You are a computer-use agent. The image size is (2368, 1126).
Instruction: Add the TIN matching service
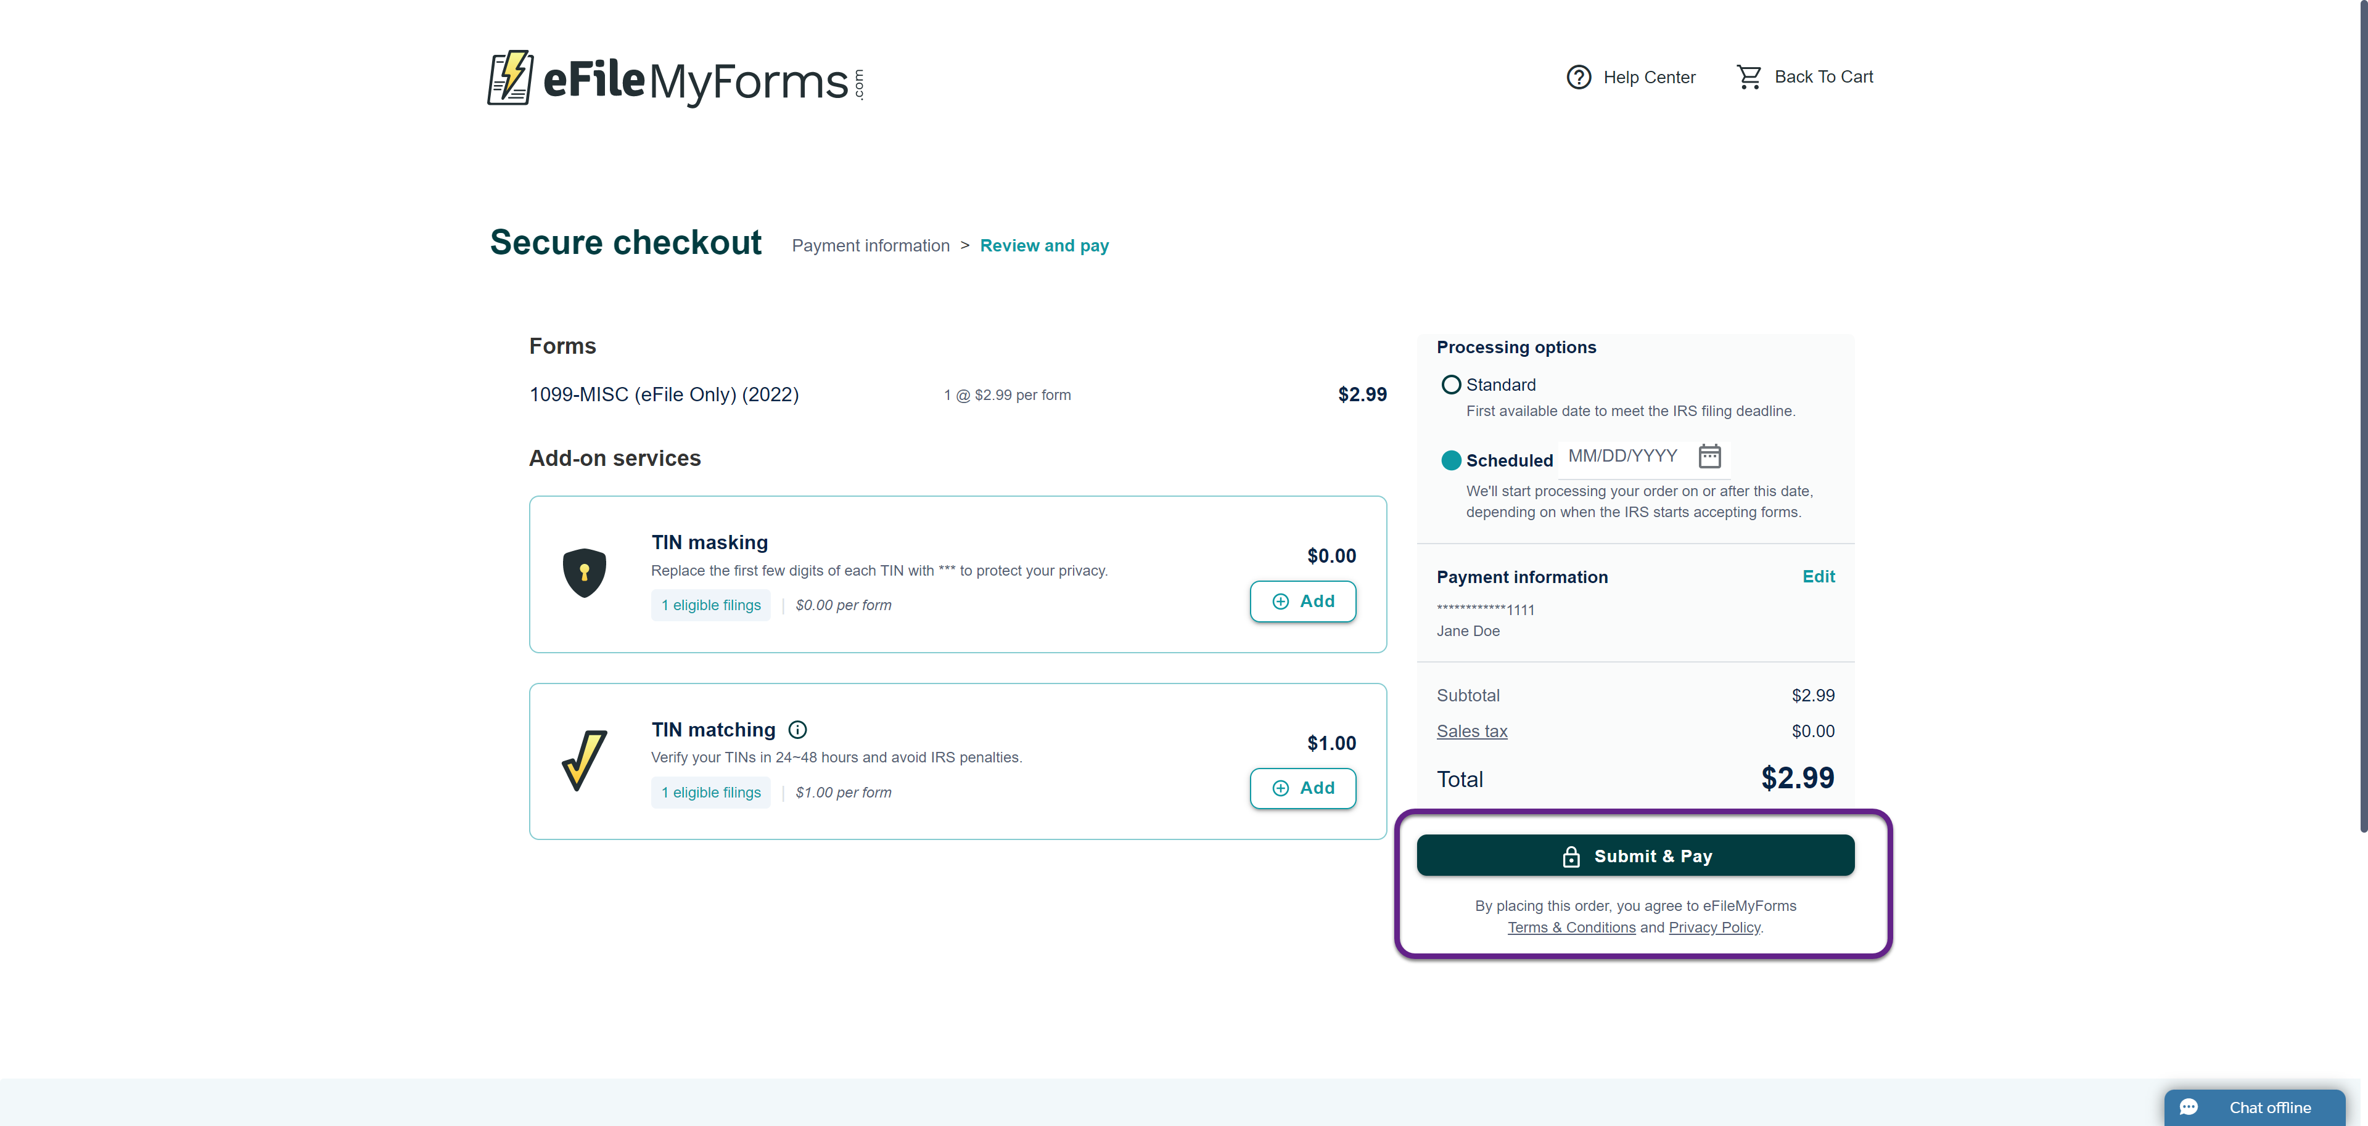pyautogui.click(x=1302, y=788)
